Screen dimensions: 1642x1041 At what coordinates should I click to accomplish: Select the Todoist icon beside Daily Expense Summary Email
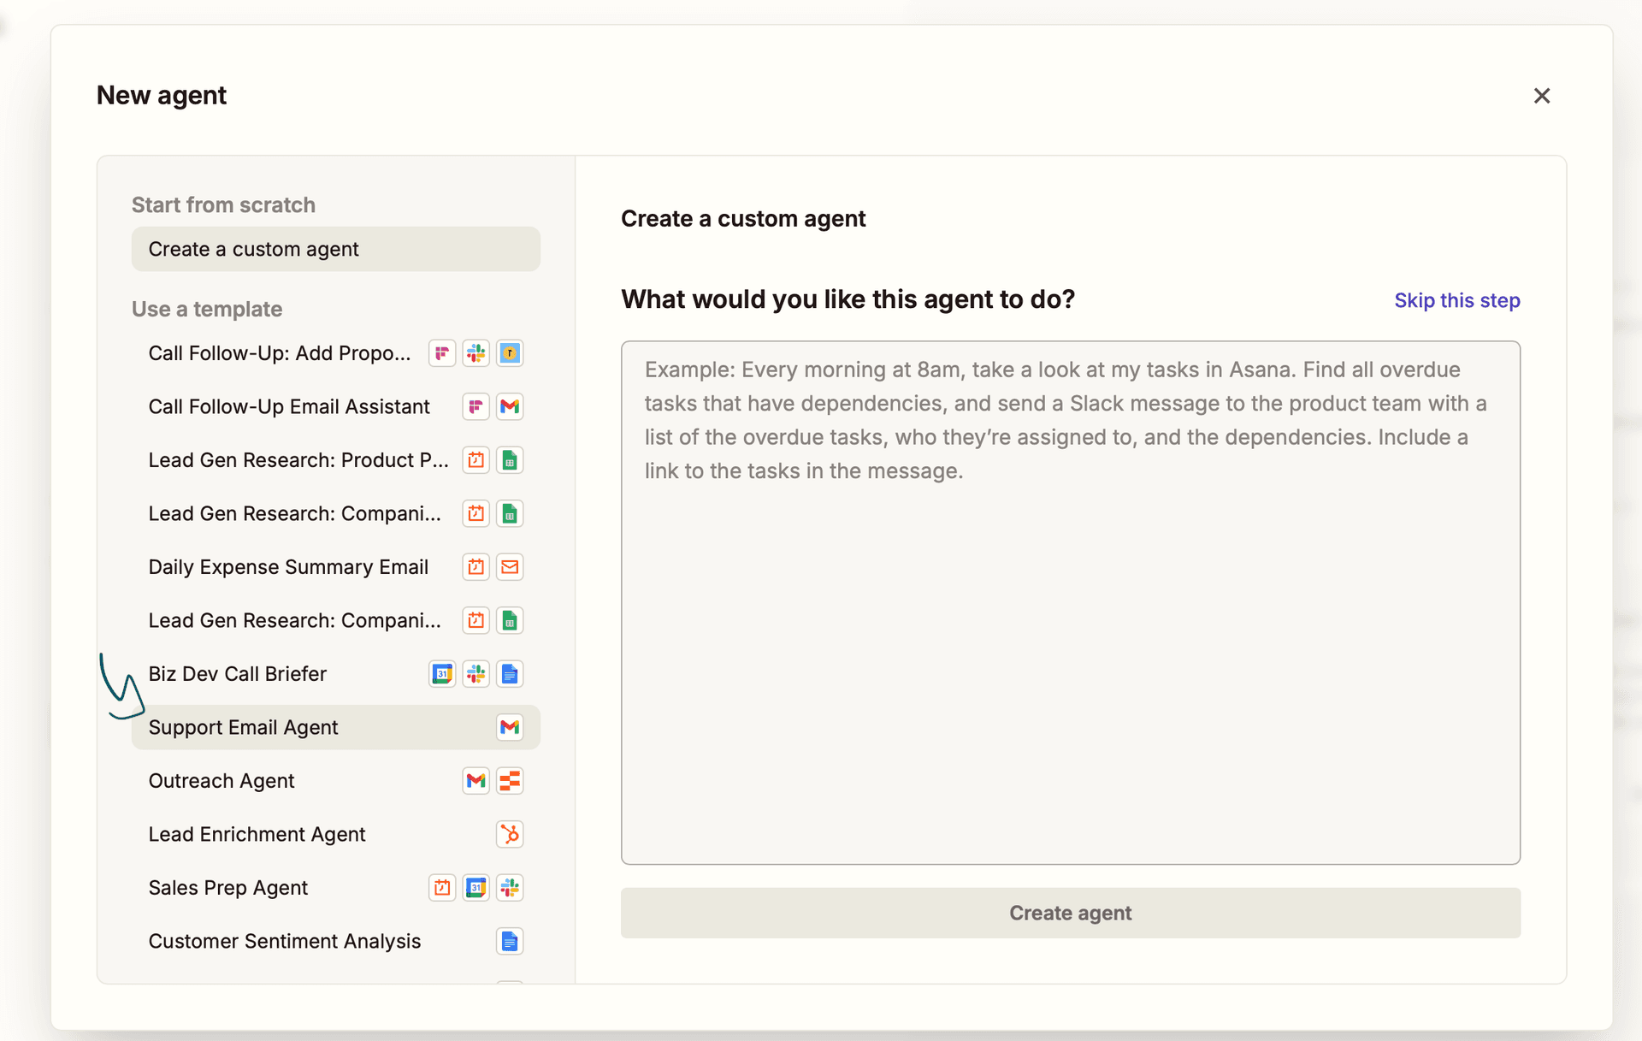[476, 566]
